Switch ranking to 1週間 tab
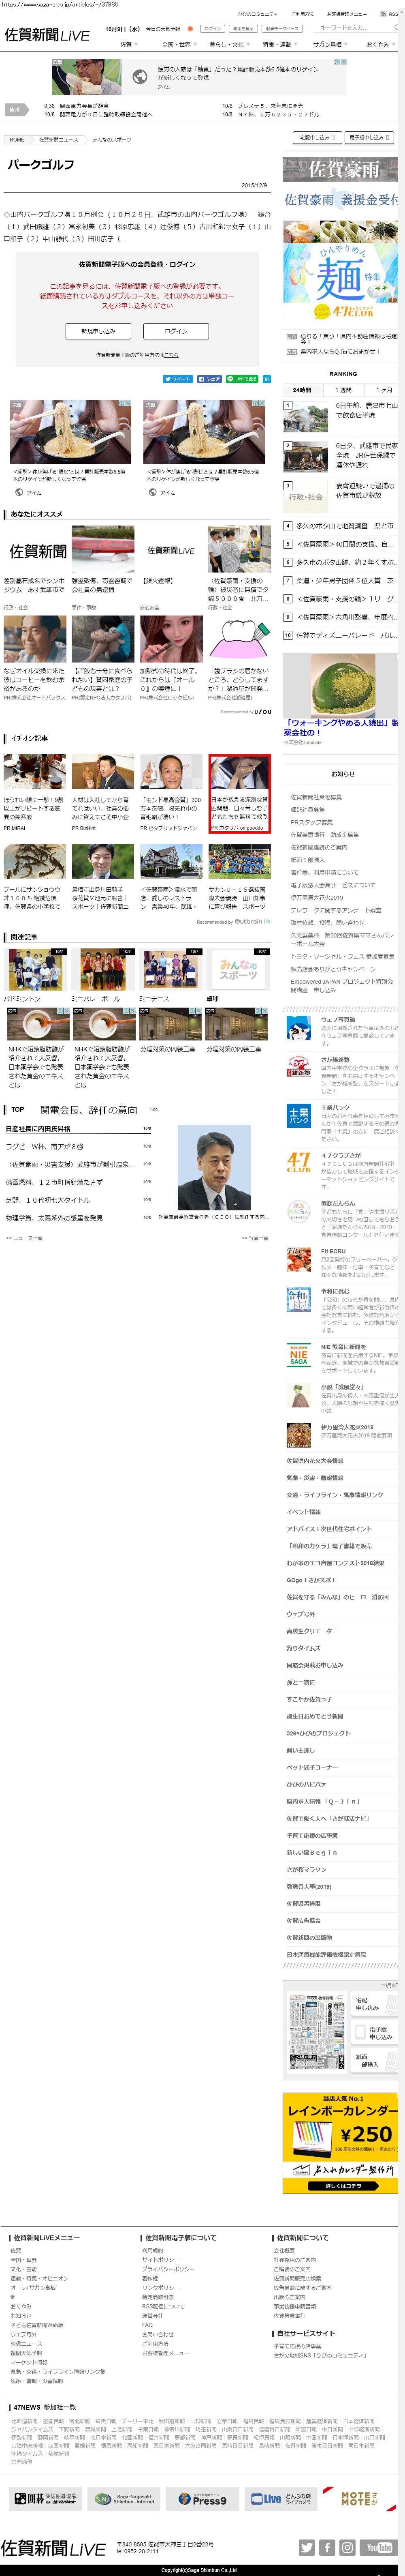This screenshot has width=405, height=2576. point(343,390)
